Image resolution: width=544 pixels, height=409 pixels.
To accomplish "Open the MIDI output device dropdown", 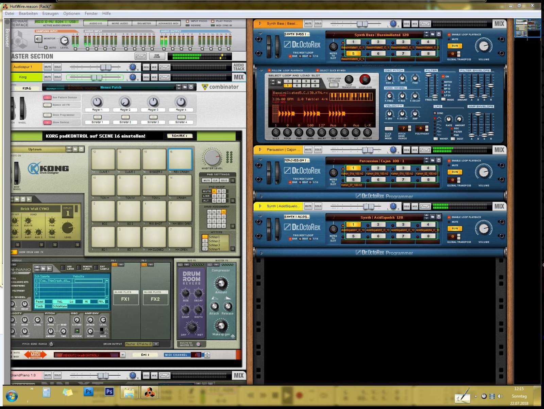I will click(123, 355).
